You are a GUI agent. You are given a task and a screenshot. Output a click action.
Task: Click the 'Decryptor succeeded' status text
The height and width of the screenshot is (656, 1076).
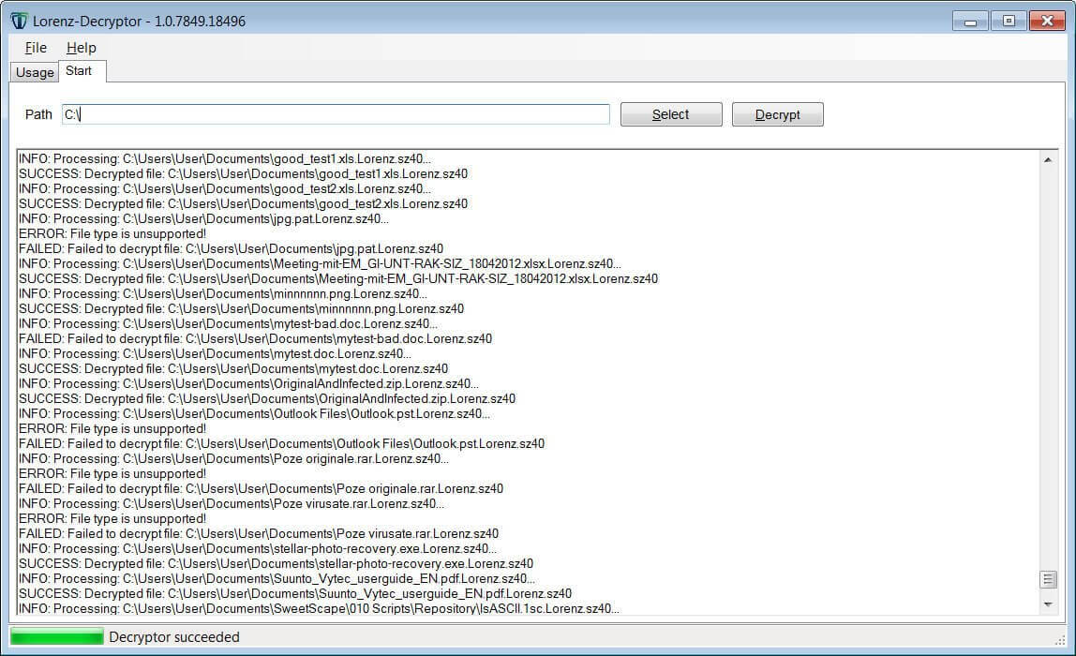coord(174,636)
